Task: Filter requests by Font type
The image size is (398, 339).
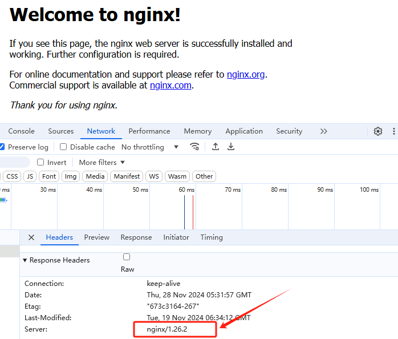Action: coord(49,176)
